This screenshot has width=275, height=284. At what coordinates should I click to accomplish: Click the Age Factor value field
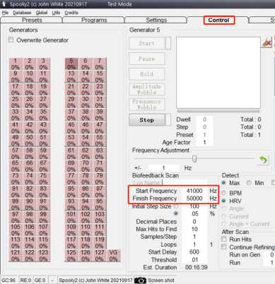204,142
